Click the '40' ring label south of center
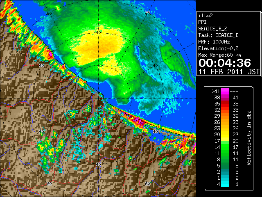The height and width of the screenshot is (197, 262). pyautogui.click(x=98, y=164)
